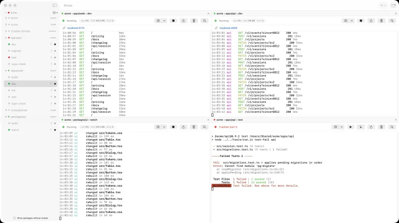The height and width of the screenshot is (223, 399).
Task: Open the sidebar filter options menu
Action: 55,13
